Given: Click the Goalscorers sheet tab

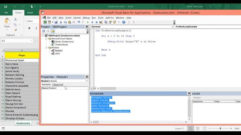Looking at the screenshot, I should pos(23,123).
